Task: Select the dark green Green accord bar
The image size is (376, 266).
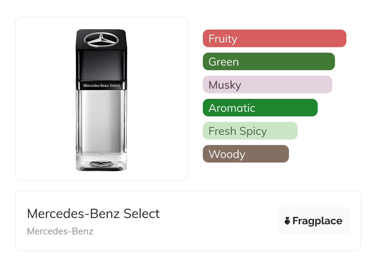Action: pos(269,62)
